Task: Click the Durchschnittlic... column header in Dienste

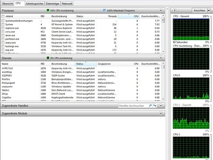Action: 151,64
